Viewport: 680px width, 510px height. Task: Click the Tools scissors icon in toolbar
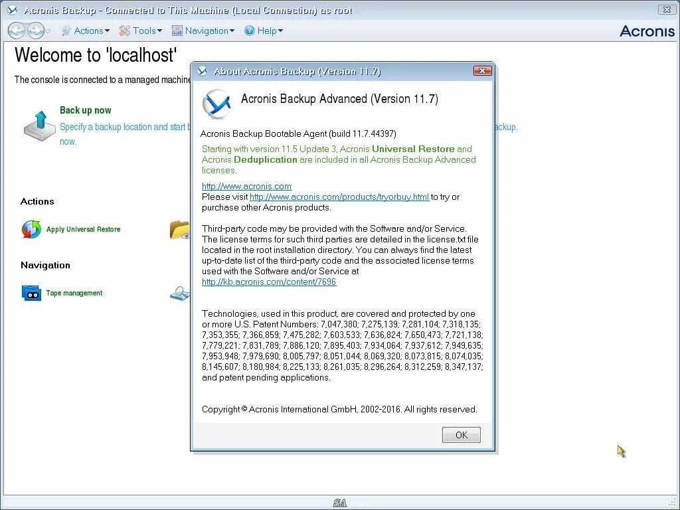point(125,31)
